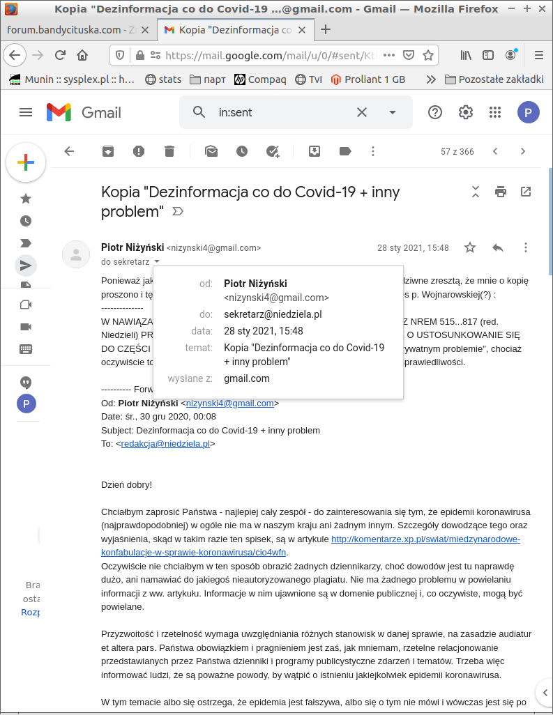This screenshot has width=553, height=715.
Task: Open the Important folder in the sidebar
Action: (26, 243)
